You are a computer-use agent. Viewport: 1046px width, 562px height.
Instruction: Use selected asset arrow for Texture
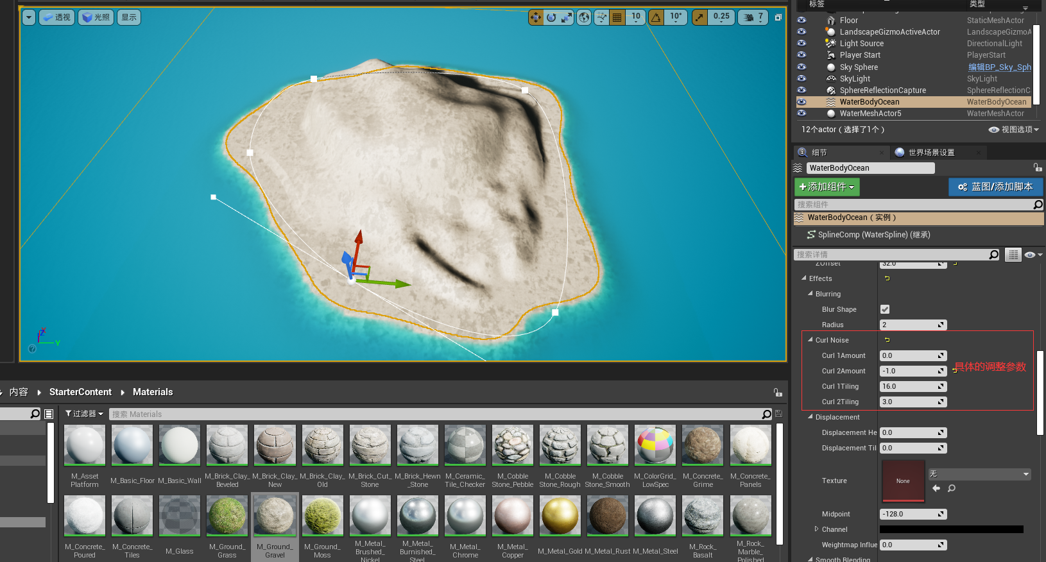coord(936,488)
